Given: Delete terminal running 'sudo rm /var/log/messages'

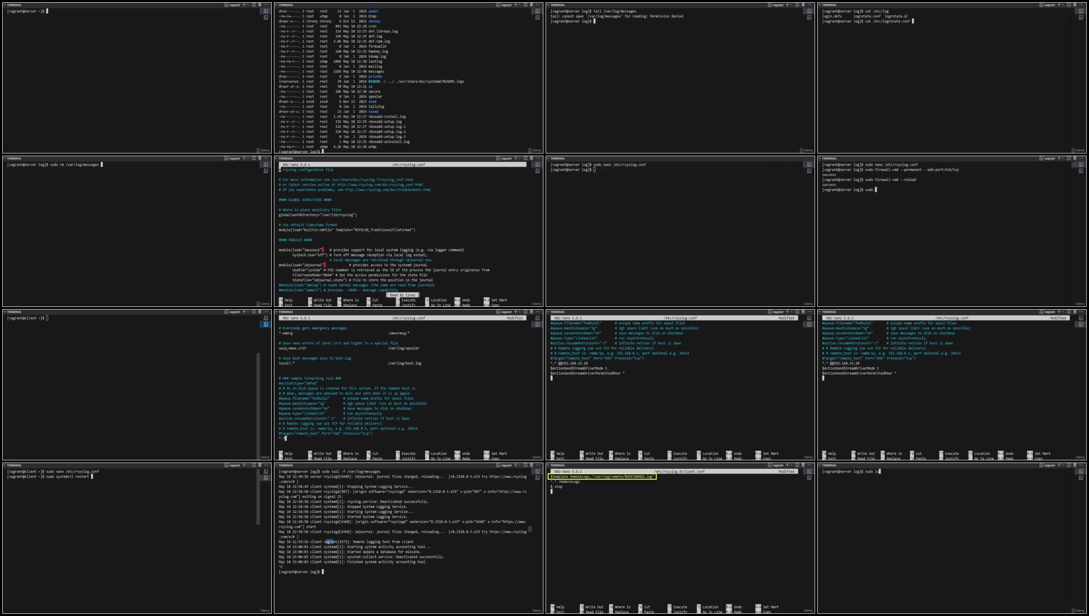Looking at the screenshot, I should [260, 158].
